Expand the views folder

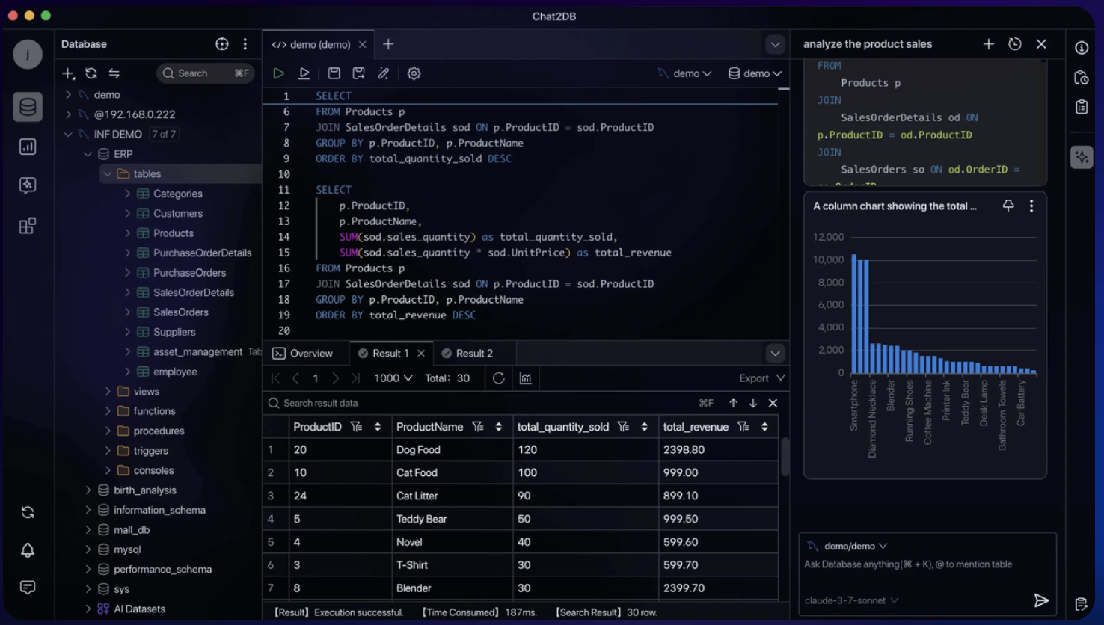108,392
